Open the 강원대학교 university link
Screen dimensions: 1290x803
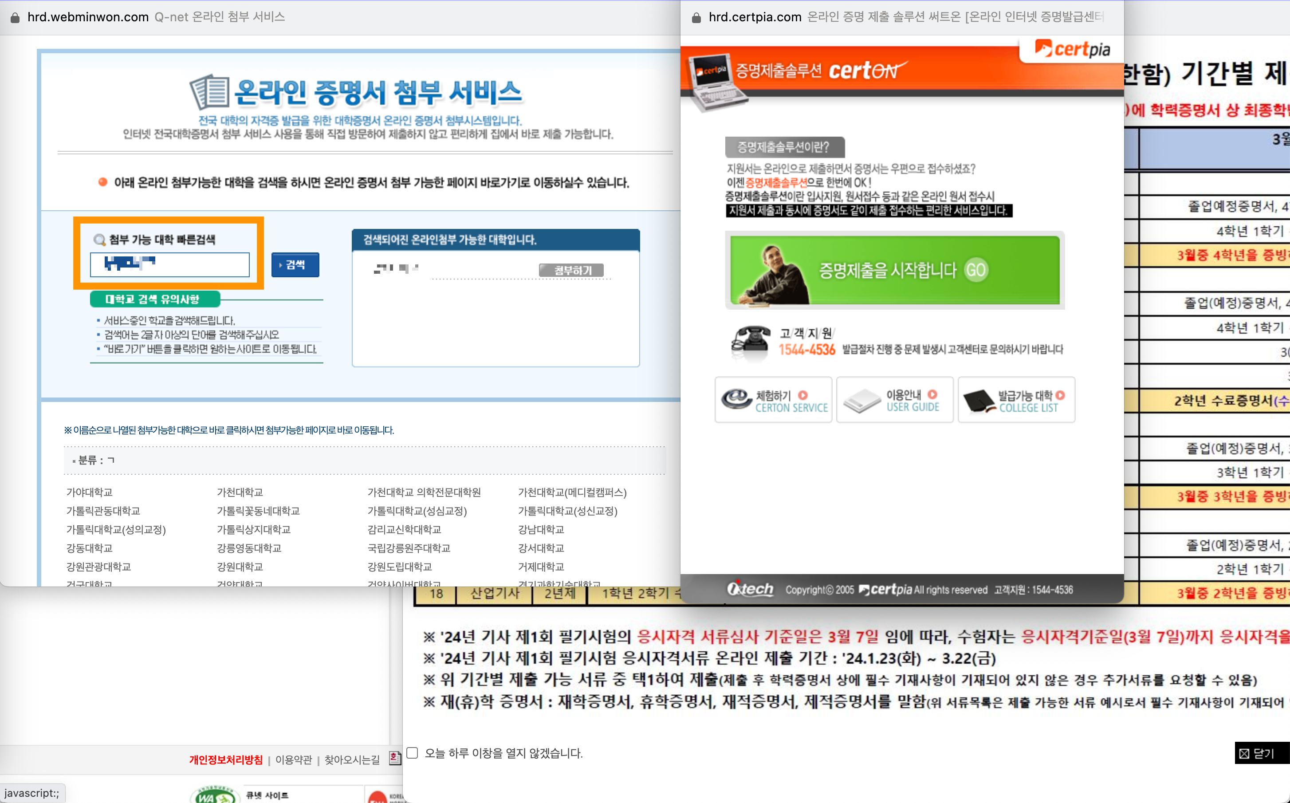pos(240,567)
